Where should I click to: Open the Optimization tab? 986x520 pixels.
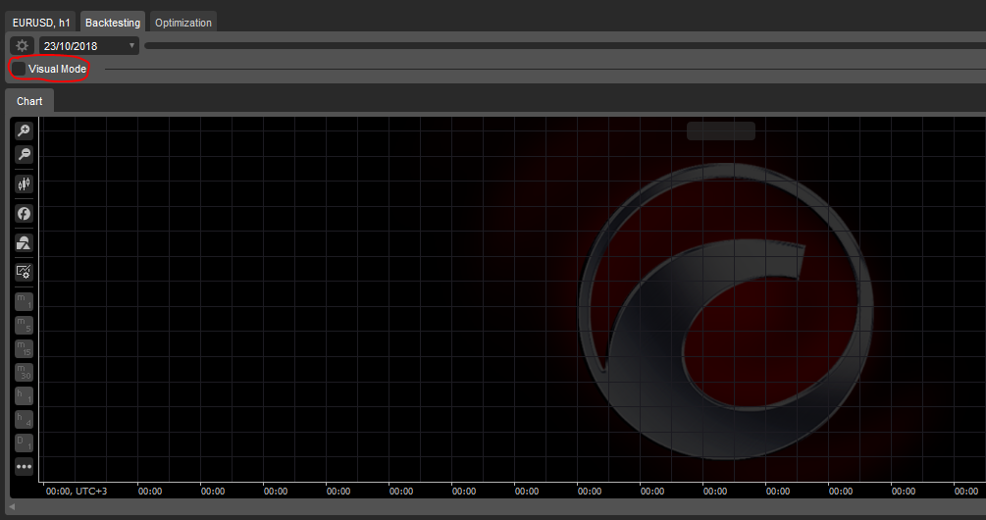[183, 23]
